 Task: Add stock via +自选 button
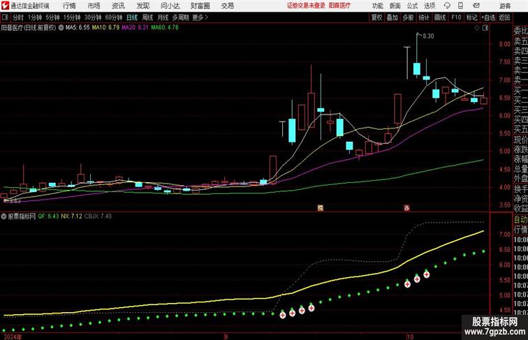[x=488, y=17]
